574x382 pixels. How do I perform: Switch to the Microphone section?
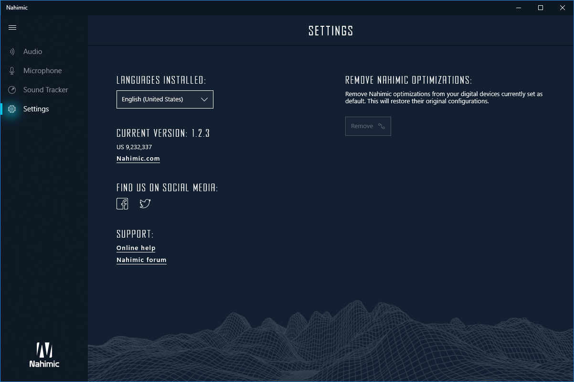[43, 71]
